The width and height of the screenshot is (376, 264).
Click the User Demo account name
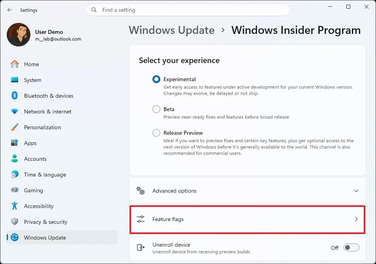pos(49,32)
